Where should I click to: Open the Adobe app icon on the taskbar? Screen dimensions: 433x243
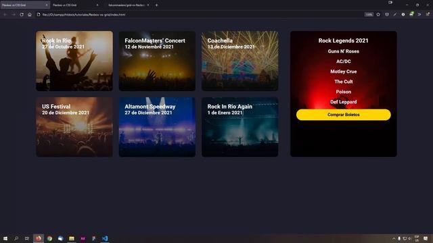[83, 238]
